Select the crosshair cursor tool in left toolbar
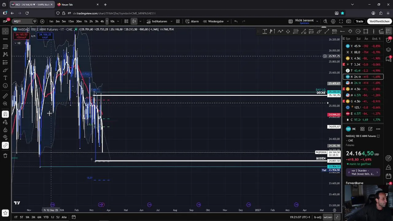Viewport: 393px width, 221px height. [x=5, y=31]
